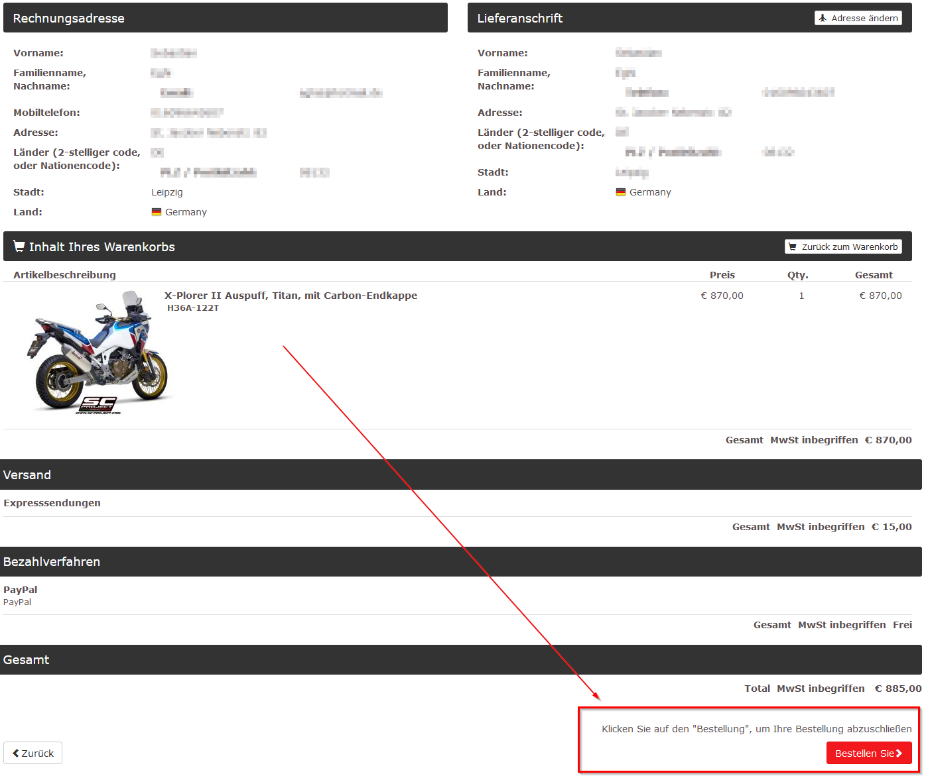Go back via Zurück zum Warenkorb label
This screenshot has width=928, height=778.
849,247
